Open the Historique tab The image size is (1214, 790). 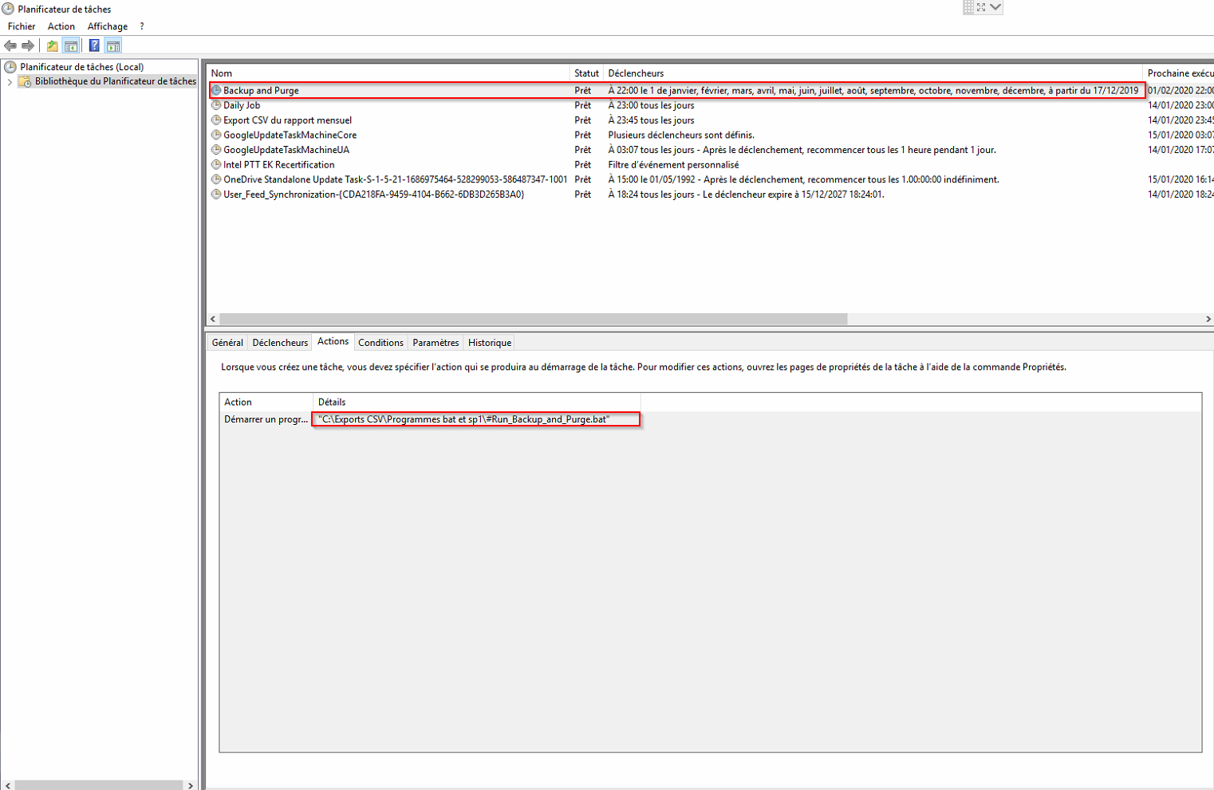(x=489, y=343)
